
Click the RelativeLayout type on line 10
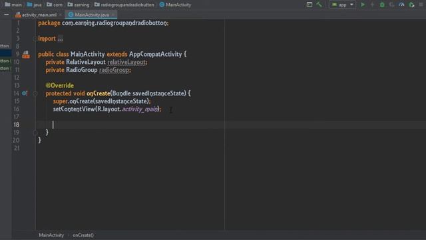point(86,62)
